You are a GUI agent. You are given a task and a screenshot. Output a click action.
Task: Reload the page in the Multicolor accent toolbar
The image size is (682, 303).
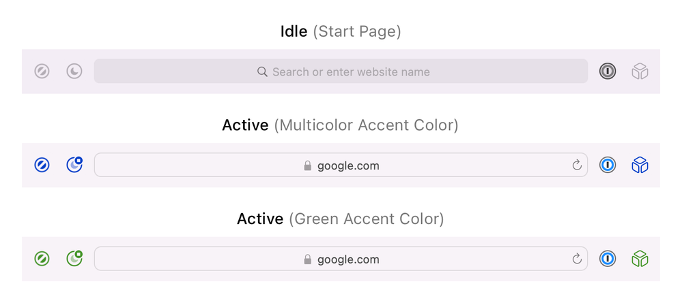pyautogui.click(x=577, y=165)
